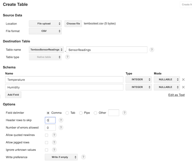Select Tab as field delimiter
Screen dimensions: 192x164
pyautogui.click(x=67, y=113)
